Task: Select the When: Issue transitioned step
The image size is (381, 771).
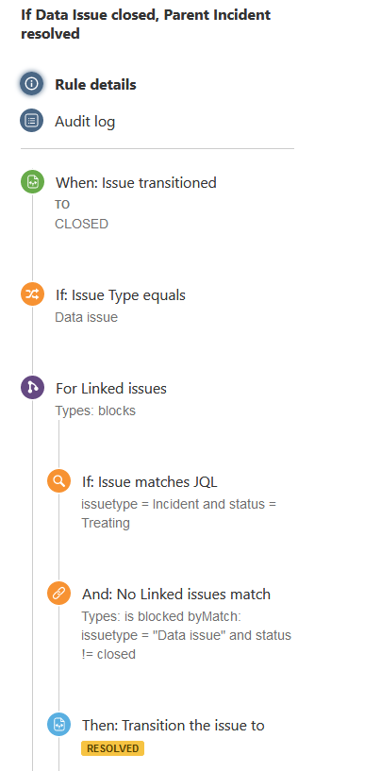Action: click(136, 182)
